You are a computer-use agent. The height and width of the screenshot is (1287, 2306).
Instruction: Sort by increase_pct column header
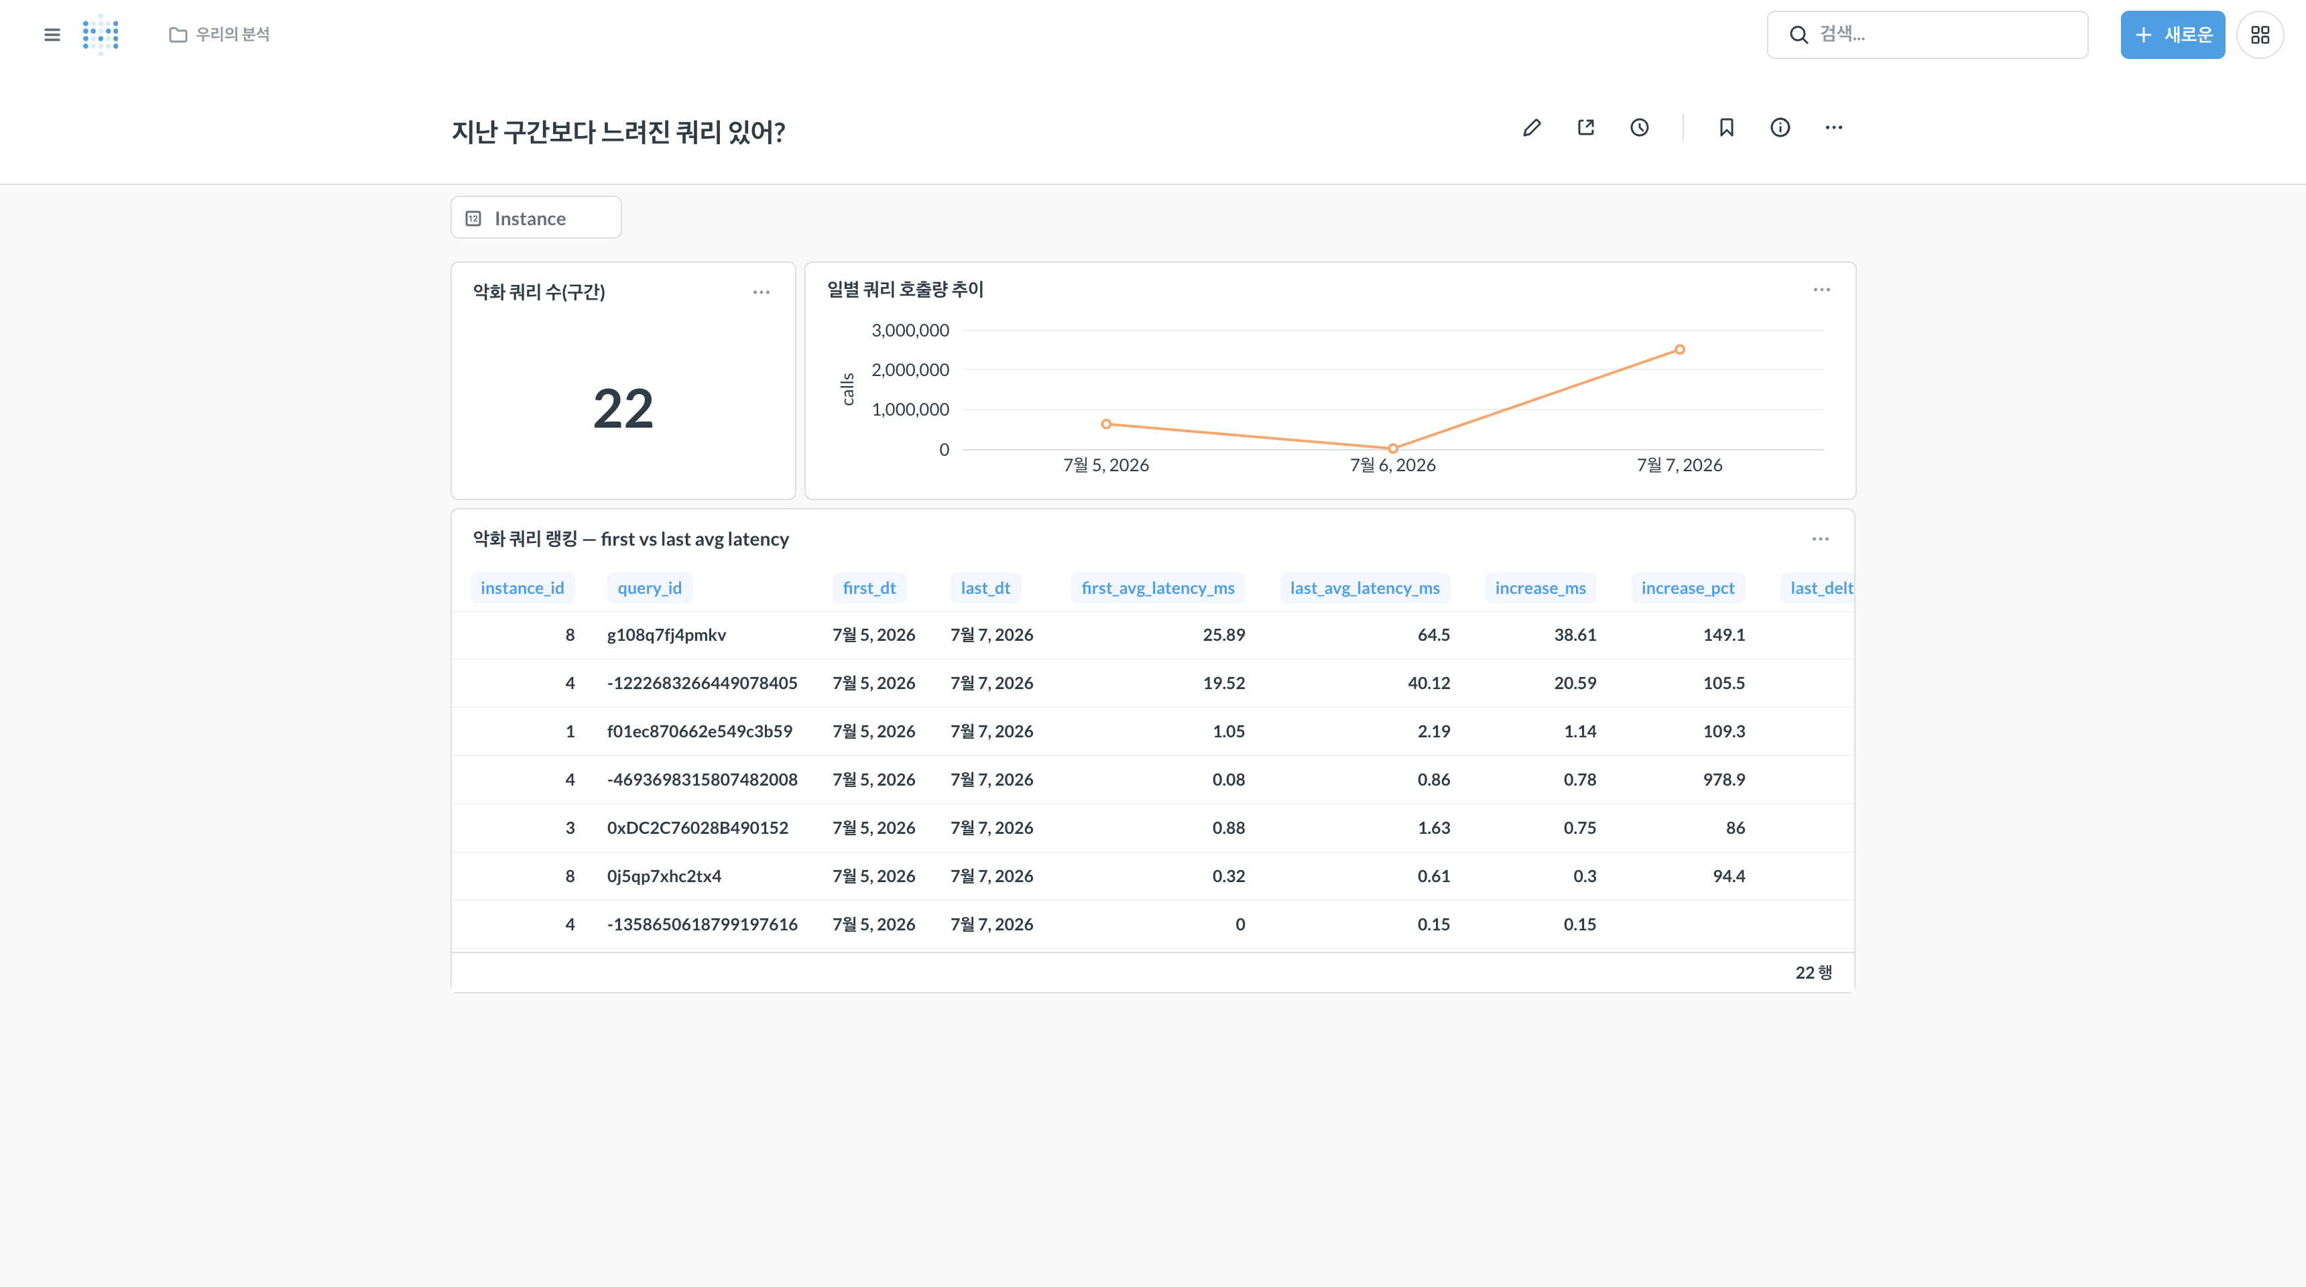coord(1687,588)
